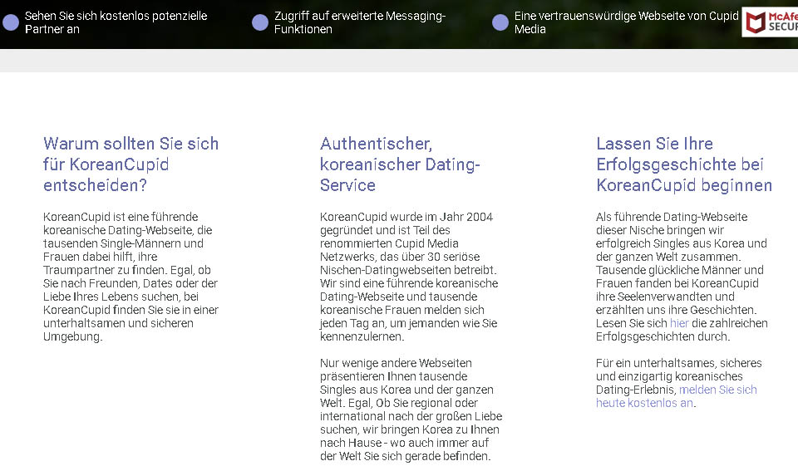The height and width of the screenshot is (466, 798).
Task: Click the bullet icon beside "Eine vertrauenswürdige Webseite"
Action: 500,22
